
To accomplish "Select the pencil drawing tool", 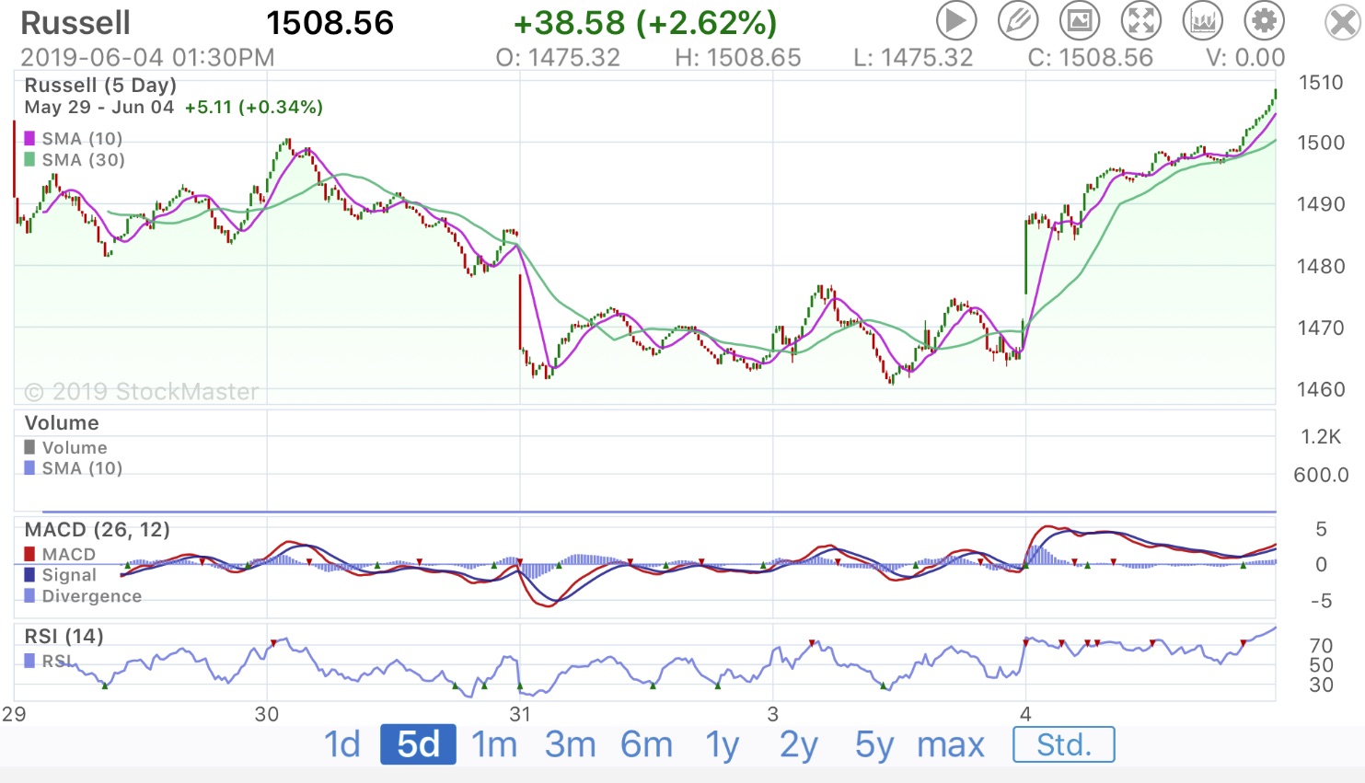I will (1018, 20).
